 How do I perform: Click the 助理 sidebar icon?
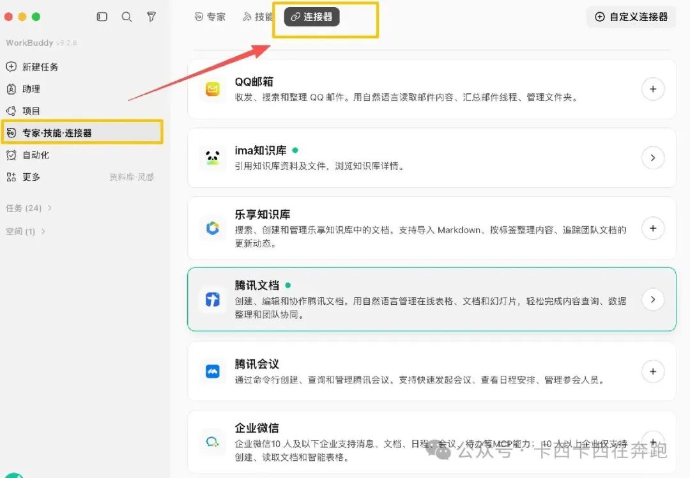coord(11,89)
